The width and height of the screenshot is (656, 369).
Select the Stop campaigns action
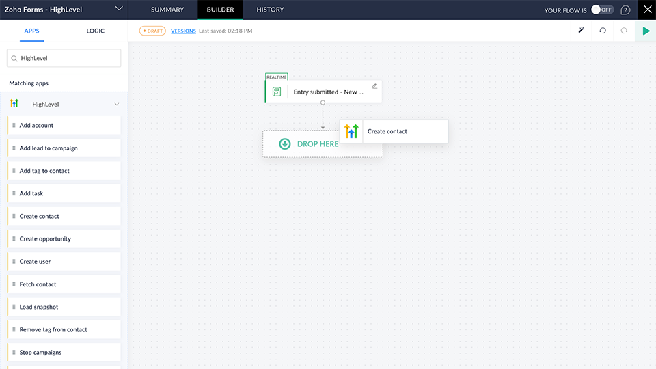pos(64,353)
